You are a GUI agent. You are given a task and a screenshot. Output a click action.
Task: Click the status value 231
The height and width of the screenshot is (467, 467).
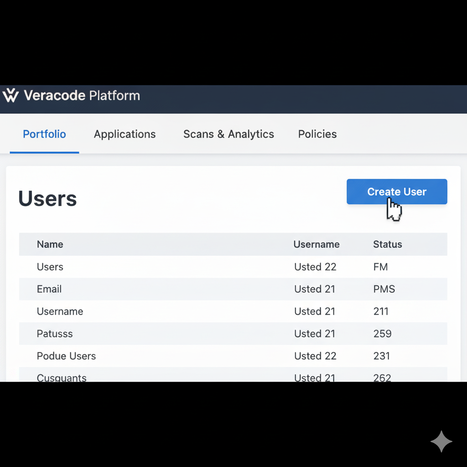pos(381,356)
